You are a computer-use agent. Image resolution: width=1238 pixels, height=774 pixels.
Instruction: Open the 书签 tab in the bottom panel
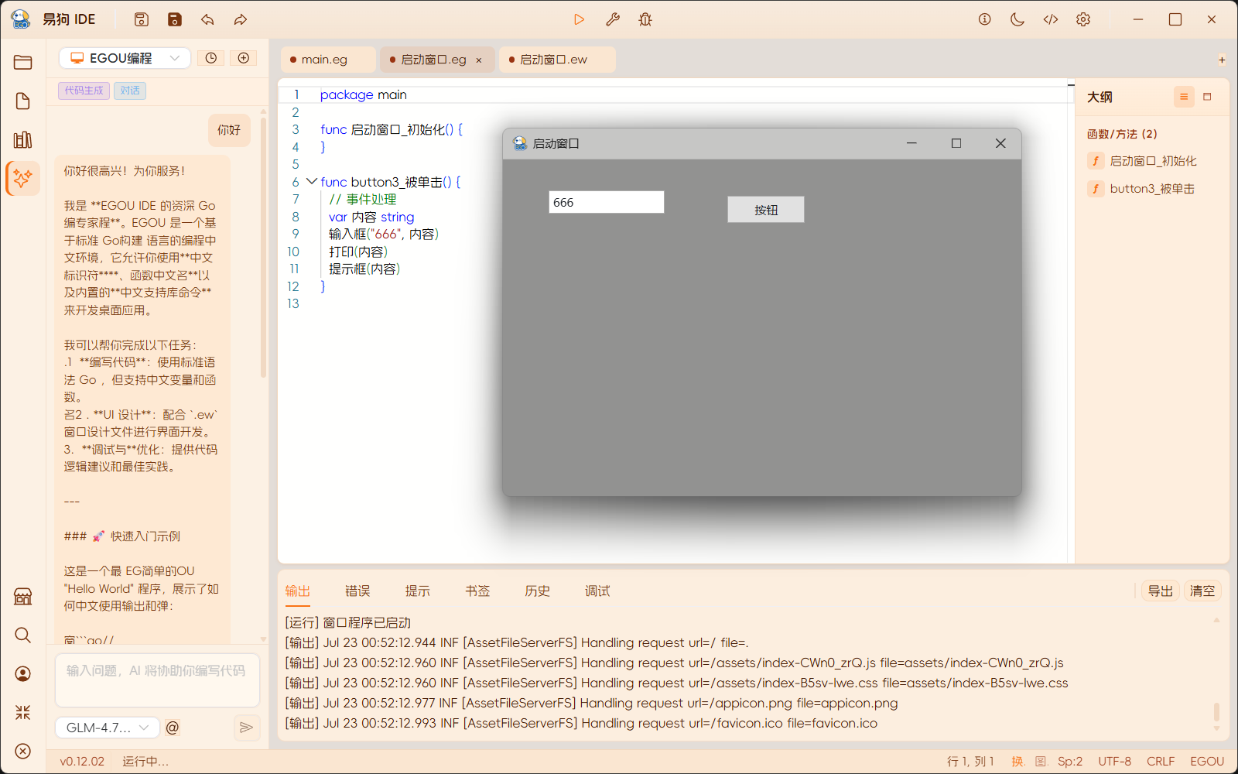pos(477,591)
